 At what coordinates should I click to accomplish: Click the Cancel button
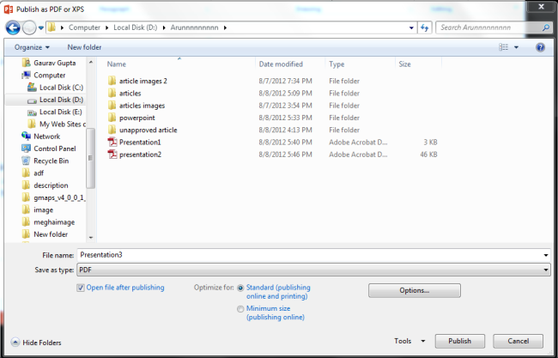coord(519,341)
